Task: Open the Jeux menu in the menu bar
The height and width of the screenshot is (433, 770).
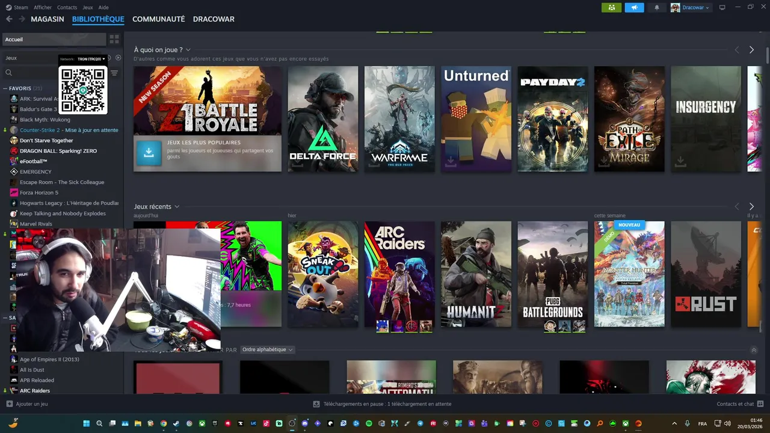Action: (88, 7)
